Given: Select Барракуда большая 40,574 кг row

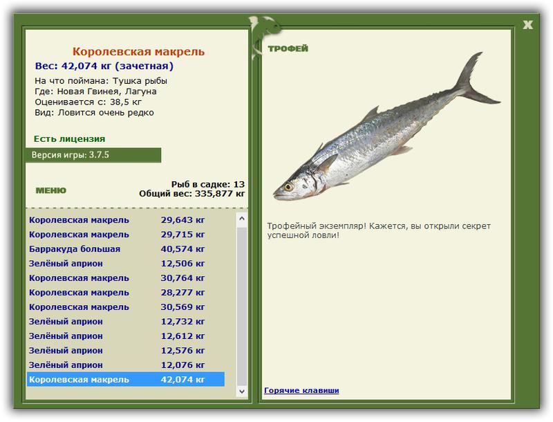Looking at the screenshot, I should tap(126, 249).
